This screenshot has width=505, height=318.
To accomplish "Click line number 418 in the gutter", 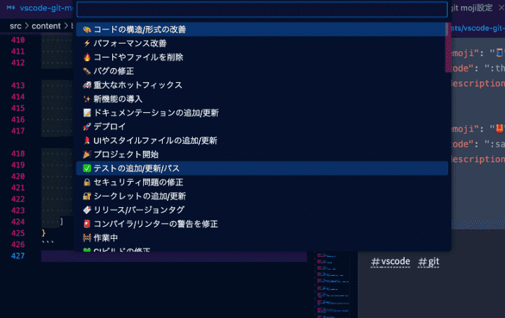I will point(18,154).
